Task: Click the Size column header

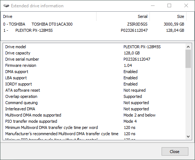Action: 168,16
